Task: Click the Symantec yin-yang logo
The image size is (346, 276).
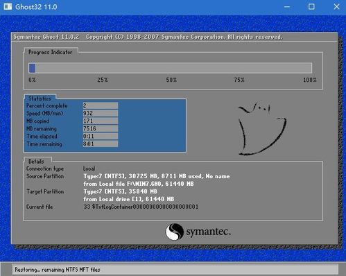Action: 175,232
